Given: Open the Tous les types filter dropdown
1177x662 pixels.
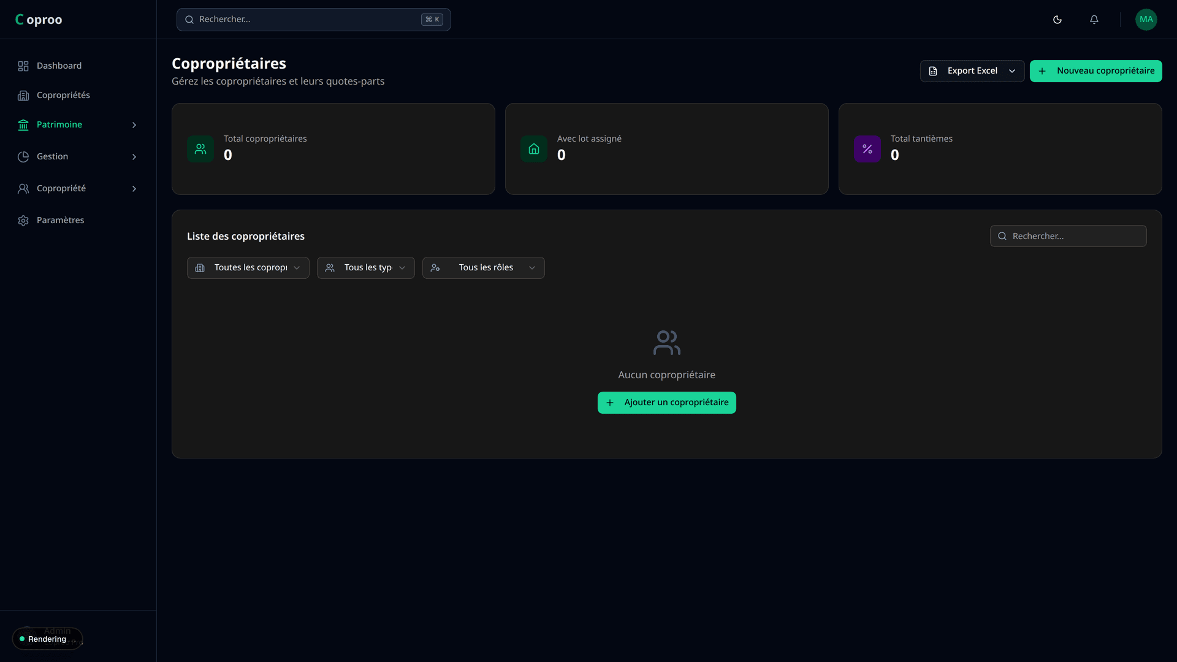Looking at the screenshot, I should click(365, 268).
